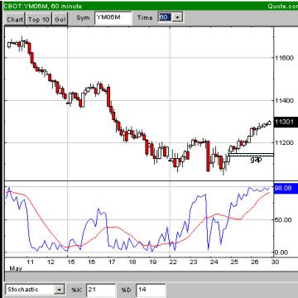Click the 11301 current price label
This screenshot has height=298, width=298.
(x=286, y=122)
